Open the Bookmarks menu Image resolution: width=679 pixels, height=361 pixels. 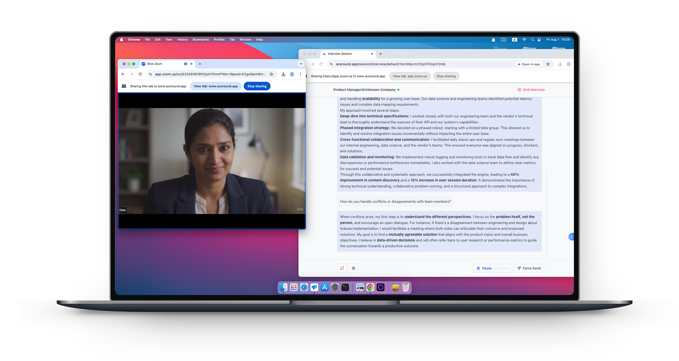[201, 40]
